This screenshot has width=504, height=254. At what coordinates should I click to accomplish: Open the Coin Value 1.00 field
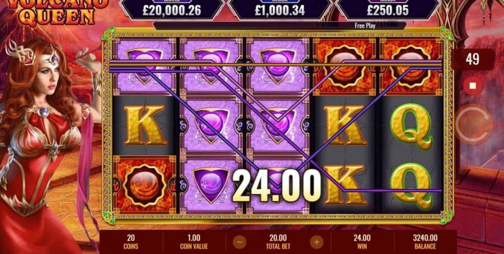point(194,242)
